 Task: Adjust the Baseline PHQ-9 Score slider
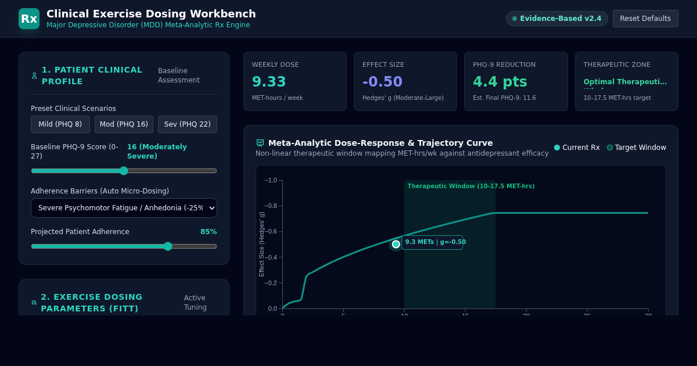[x=124, y=171]
